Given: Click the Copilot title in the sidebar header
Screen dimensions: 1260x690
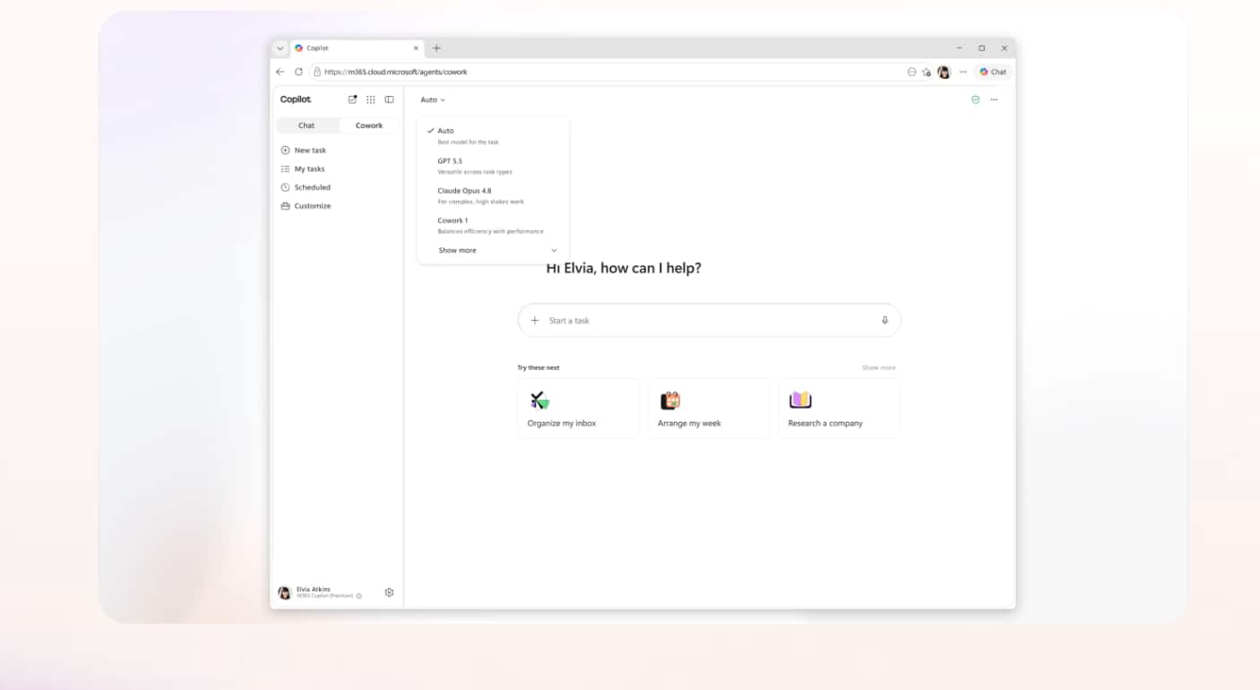Looking at the screenshot, I should [296, 99].
